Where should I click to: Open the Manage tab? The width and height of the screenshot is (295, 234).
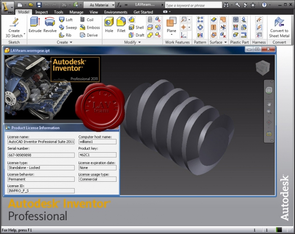point(76,12)
